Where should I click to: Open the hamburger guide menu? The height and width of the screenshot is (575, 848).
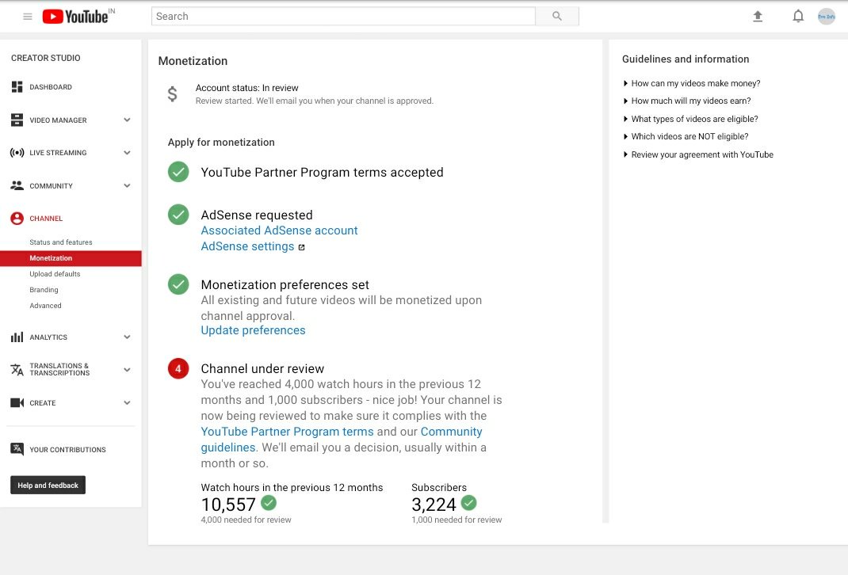(x=28, y=17)
